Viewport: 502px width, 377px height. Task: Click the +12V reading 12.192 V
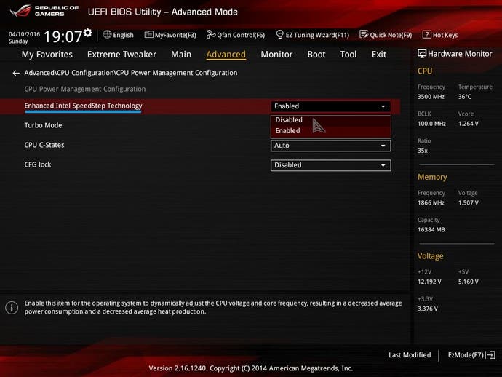[429, 282]
